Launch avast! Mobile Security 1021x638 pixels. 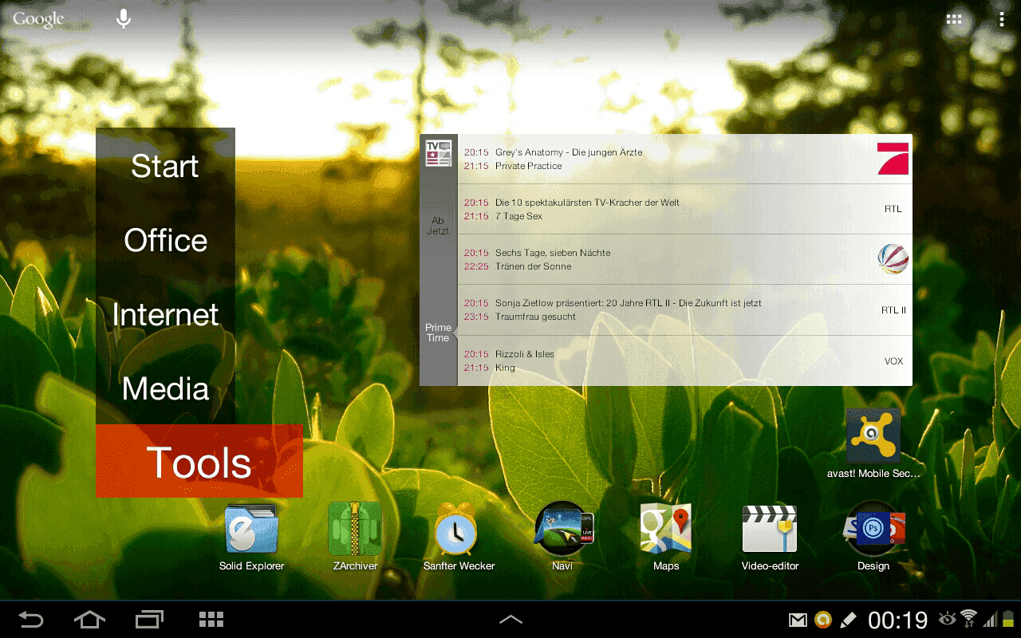873,435
